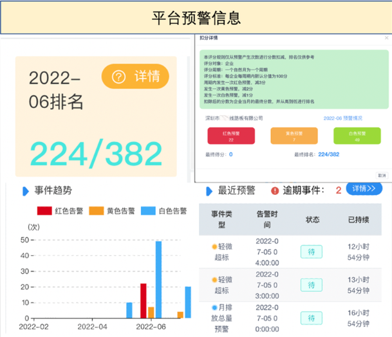The image size is (392, 337).
Task: Click the orange dot of second 轻微超标 row
Action: 214,280
